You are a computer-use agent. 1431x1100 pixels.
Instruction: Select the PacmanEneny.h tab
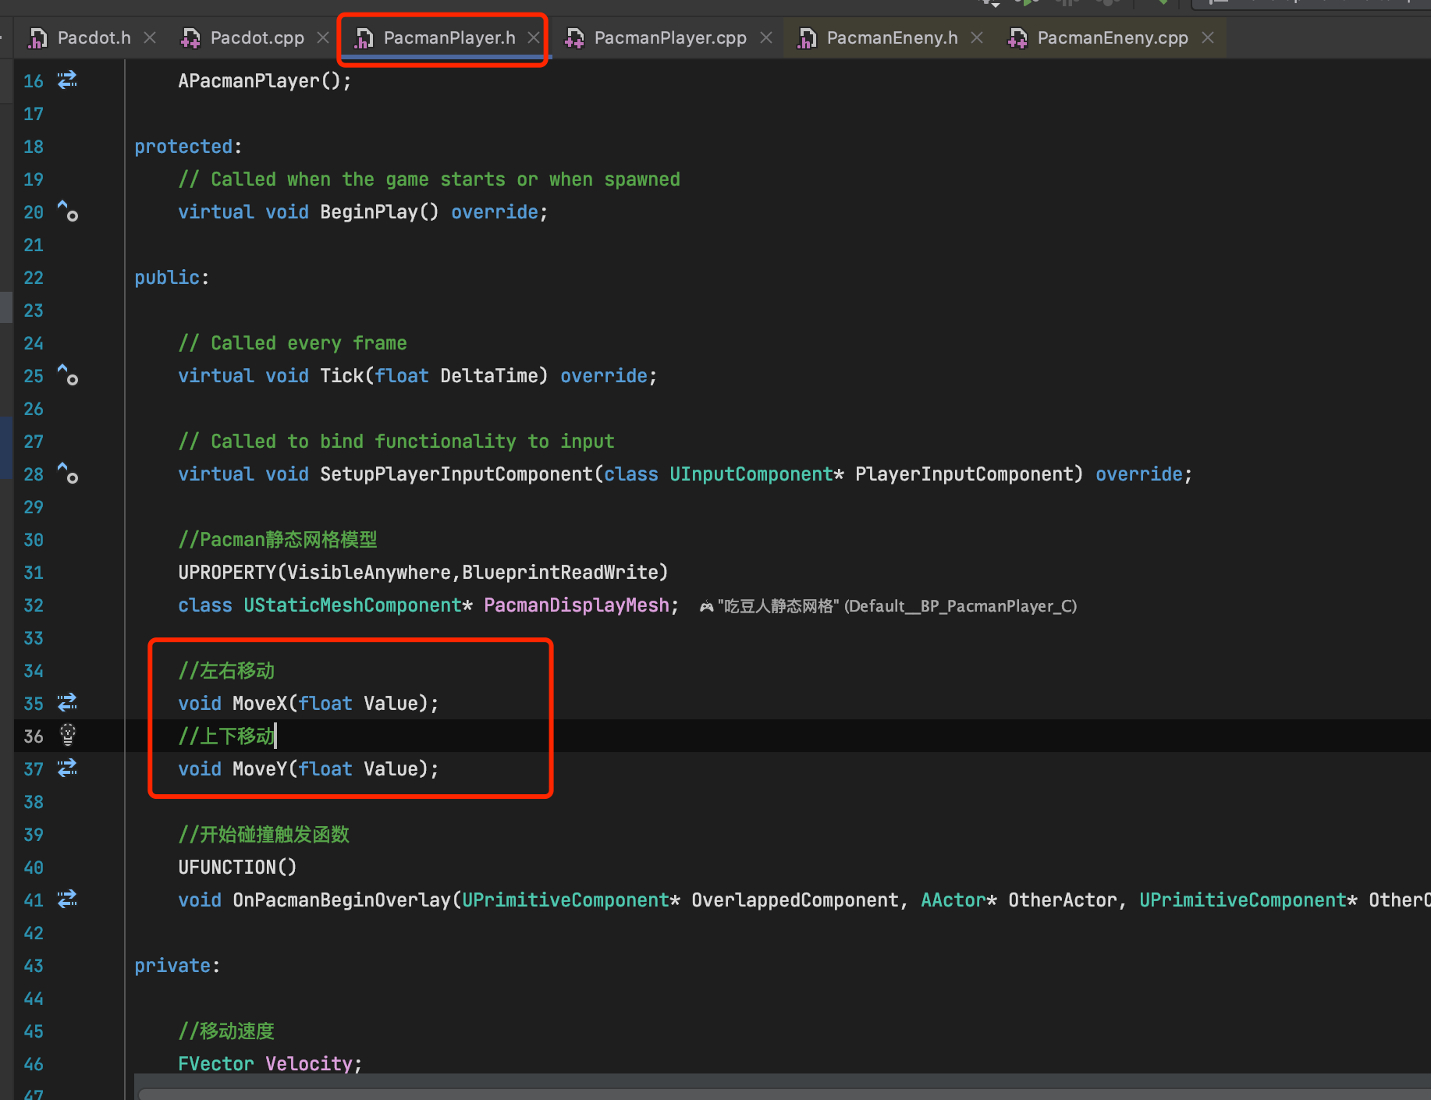891,37
